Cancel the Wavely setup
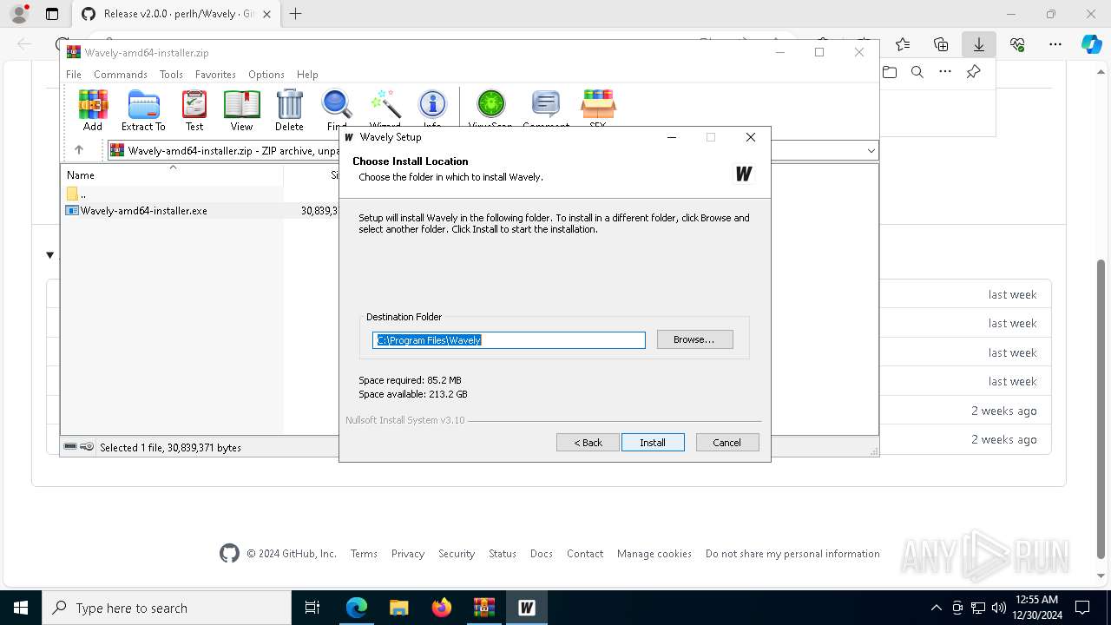1111x625 pixels. [x=727, y=443]
